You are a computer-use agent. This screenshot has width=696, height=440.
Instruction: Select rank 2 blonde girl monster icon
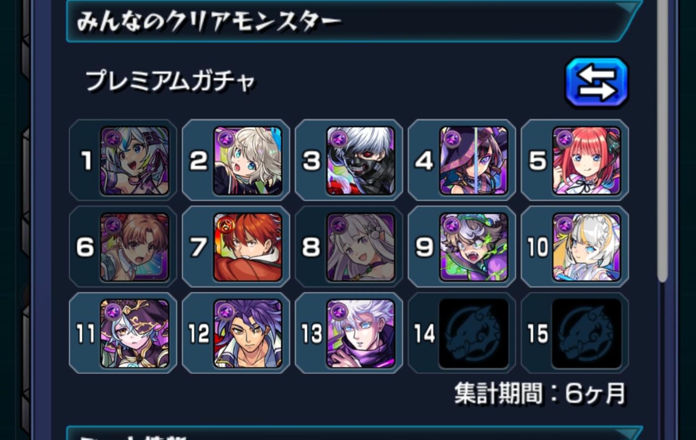tap(248, 161)
